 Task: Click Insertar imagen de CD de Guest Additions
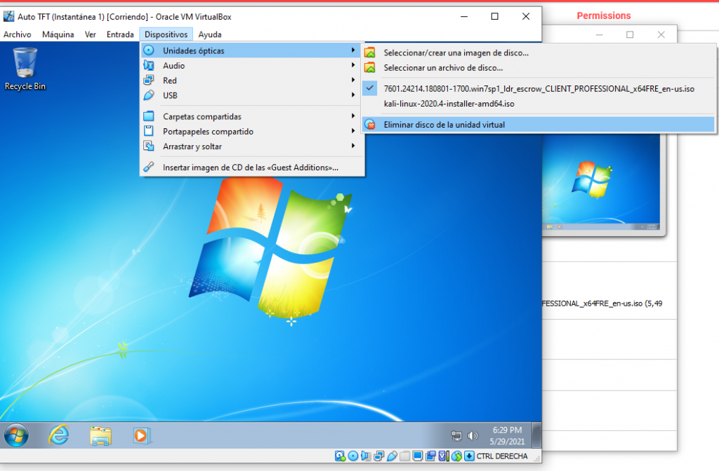[x=251, y=168]
